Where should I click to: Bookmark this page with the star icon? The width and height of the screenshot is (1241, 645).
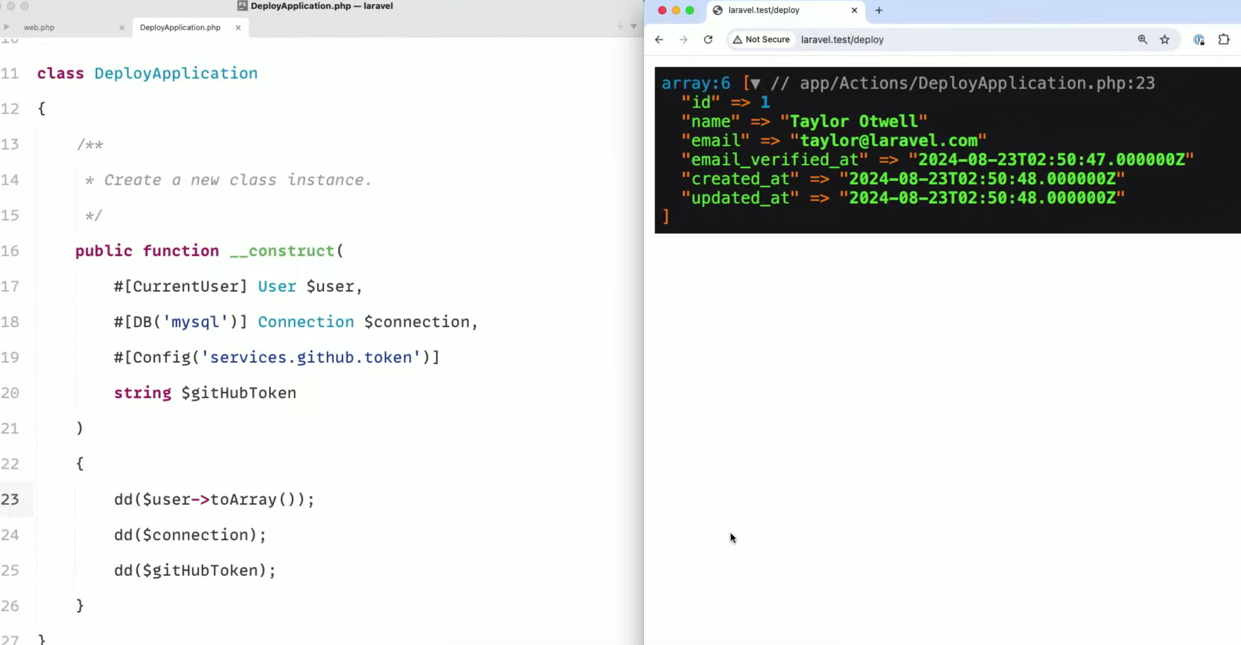pos(1164,40)
